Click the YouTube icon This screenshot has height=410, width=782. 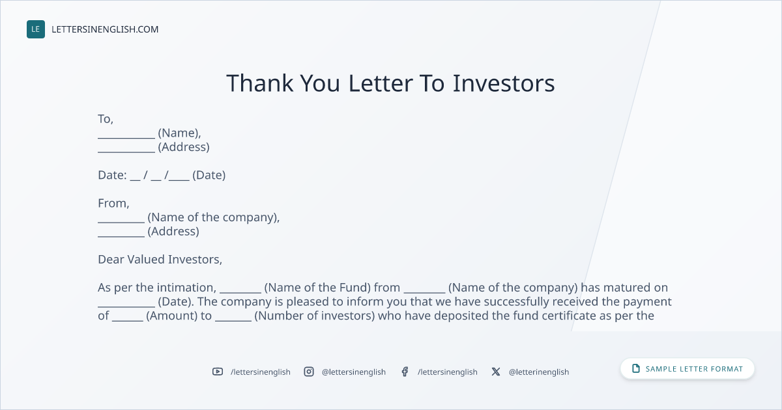tap(218, 372)
